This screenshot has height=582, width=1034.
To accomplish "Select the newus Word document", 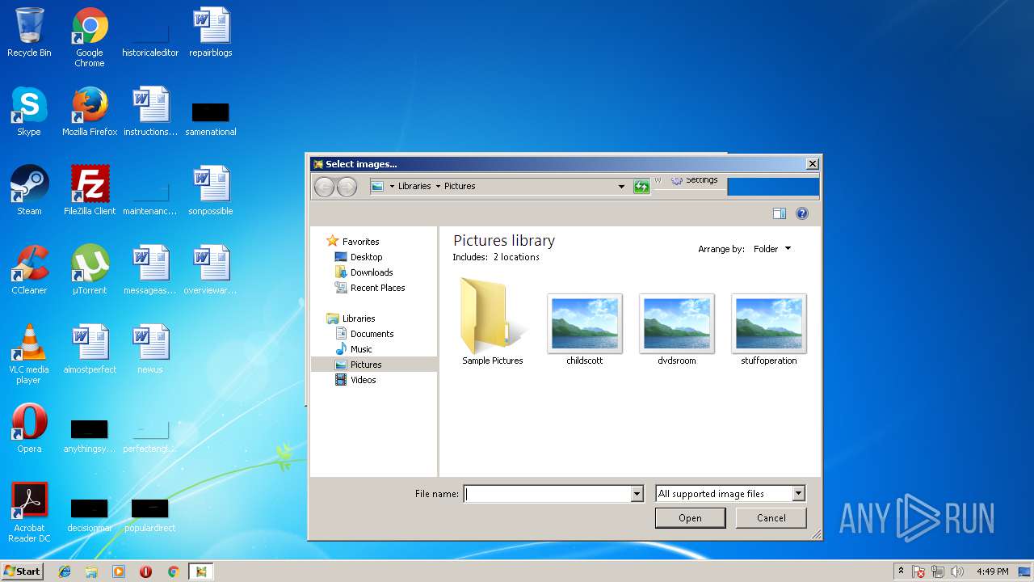I will point(150,349).
